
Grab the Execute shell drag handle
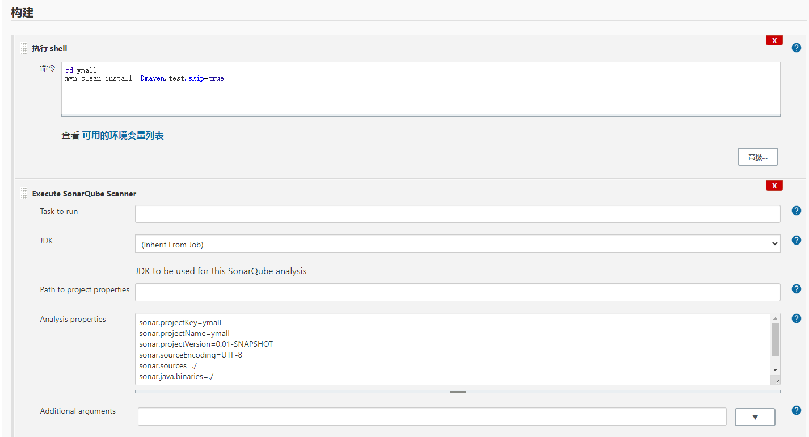click(x=24, y=48)
